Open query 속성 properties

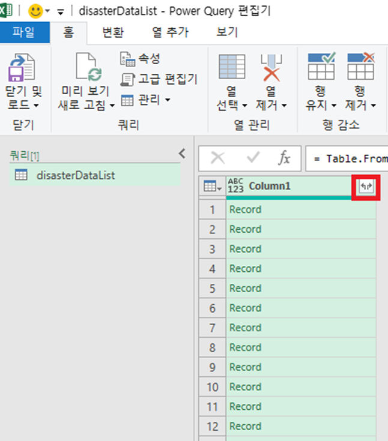[x=140, y=59]
